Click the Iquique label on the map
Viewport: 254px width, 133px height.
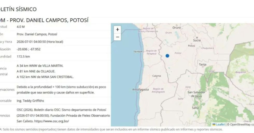[138, 51]
